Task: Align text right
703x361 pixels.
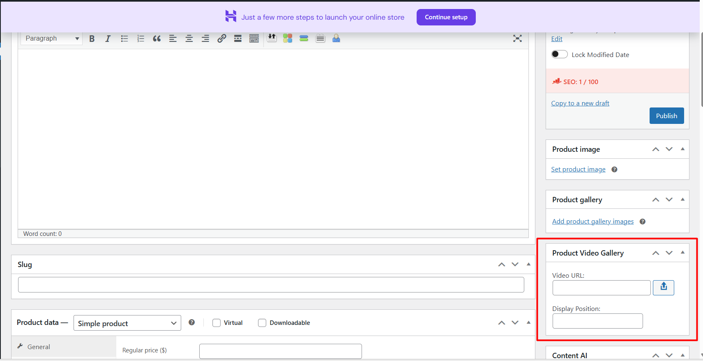Action: click(x=205, y=39)
